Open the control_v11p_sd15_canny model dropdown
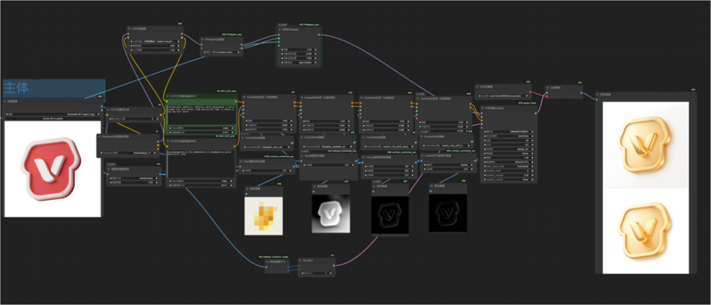The image size is (711, 305). 389,147
